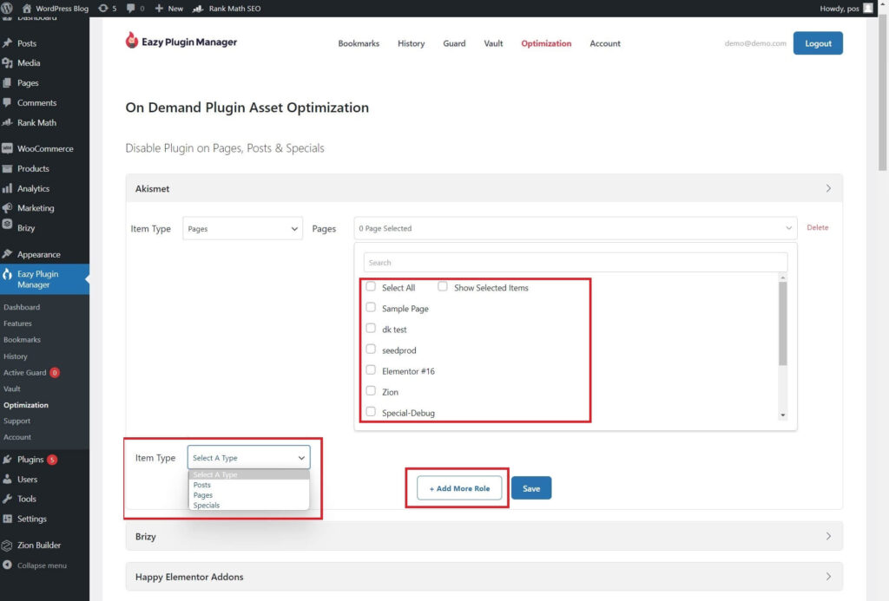The height and width of the screenshot is (601, 889).
Task: Click the home icon beside WordPress Blog
Action: (26, 8)
